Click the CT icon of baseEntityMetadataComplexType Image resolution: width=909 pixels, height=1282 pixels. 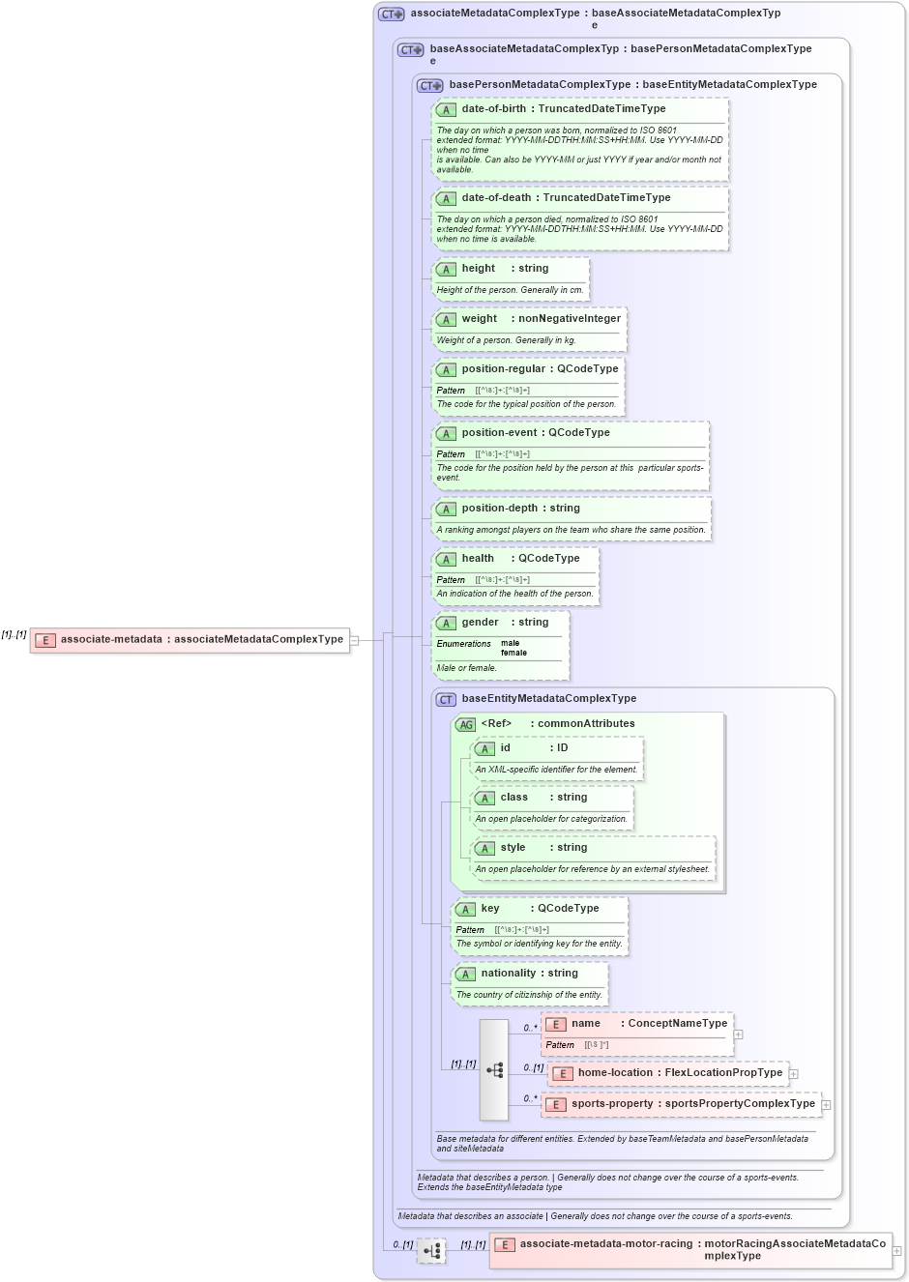[444, 698]
